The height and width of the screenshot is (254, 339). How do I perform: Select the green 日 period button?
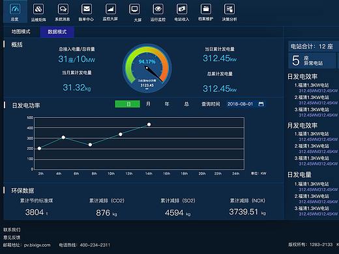click(127, 104)
